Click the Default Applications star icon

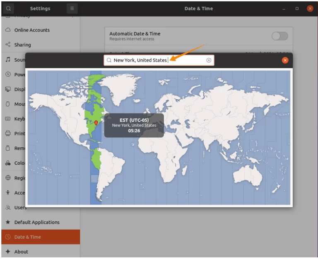coord(8,222)
